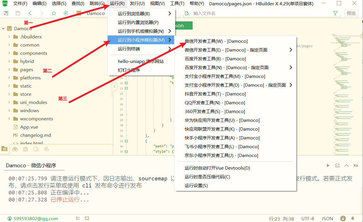Expand the hybrid folder chevron
The image size is (363, 222).
9,62
